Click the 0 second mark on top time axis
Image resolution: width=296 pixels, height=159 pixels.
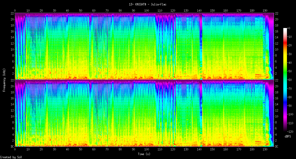(x=15, y=11)
